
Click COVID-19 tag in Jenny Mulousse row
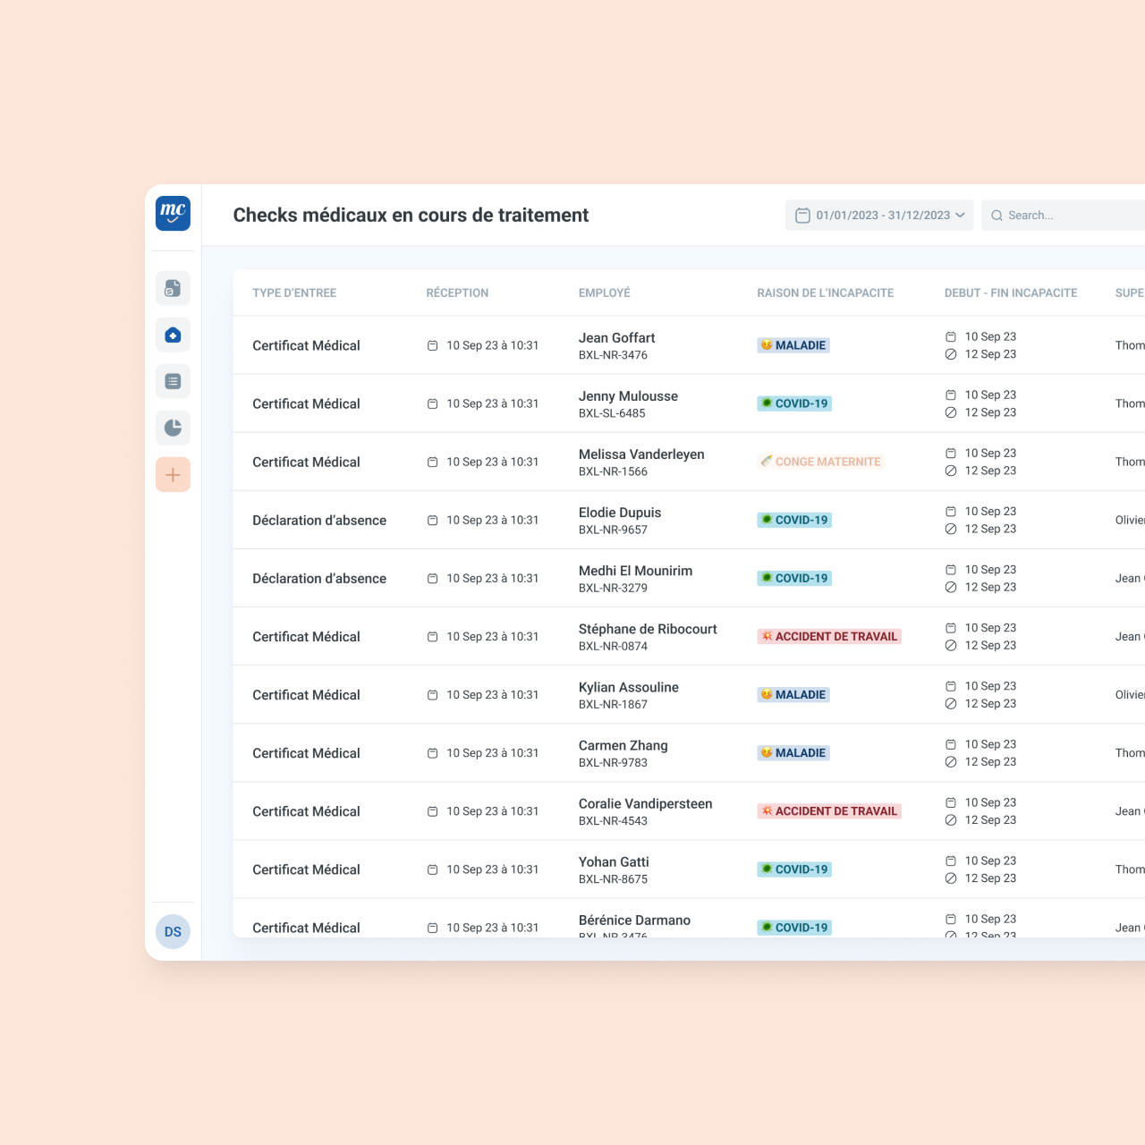(x=794, y=403)
